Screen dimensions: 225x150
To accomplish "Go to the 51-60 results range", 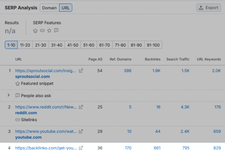I will coord(89,45).
